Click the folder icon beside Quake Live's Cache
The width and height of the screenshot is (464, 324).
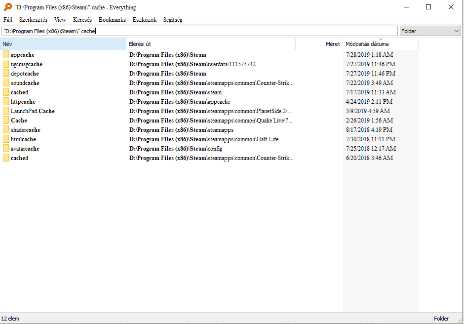[x=6, y=121]
